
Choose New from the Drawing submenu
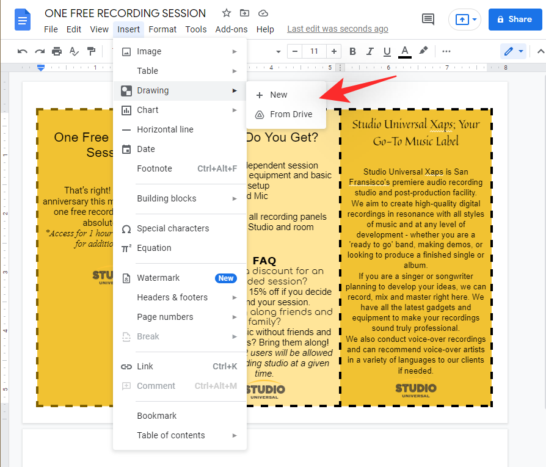tap(278, 95)
